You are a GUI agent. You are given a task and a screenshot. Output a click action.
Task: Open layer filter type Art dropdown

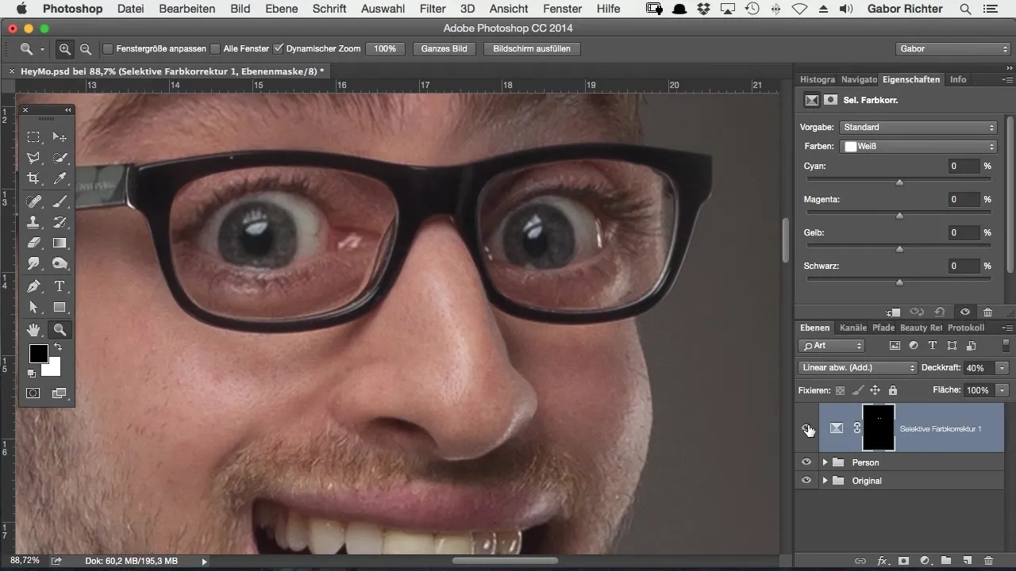(831, 346)
